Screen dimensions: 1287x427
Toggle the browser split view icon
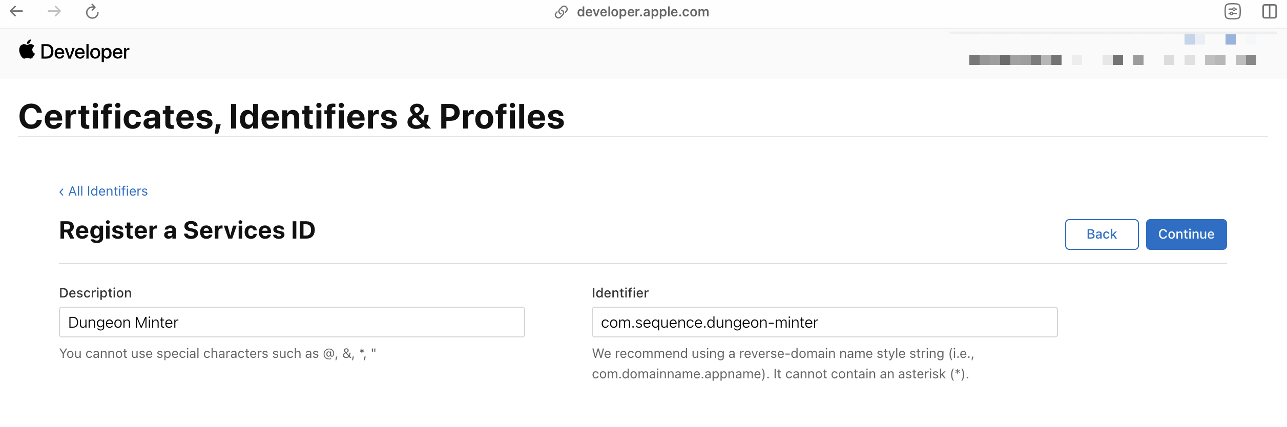(x=1269, y=11)
